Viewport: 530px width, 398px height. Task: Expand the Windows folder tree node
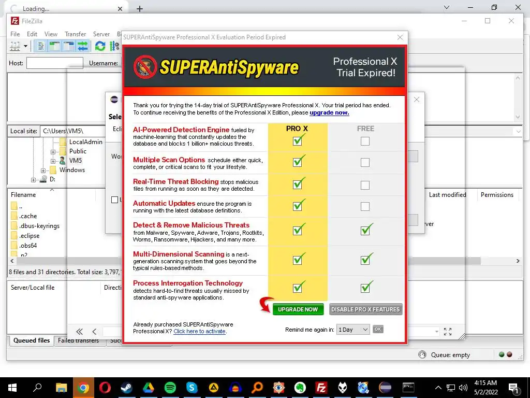coord(43,170)
